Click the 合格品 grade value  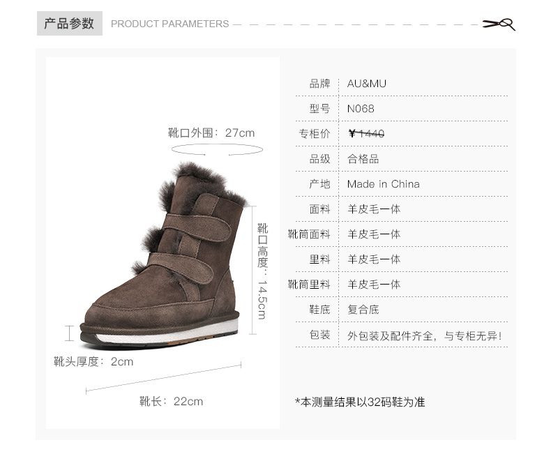363,159
